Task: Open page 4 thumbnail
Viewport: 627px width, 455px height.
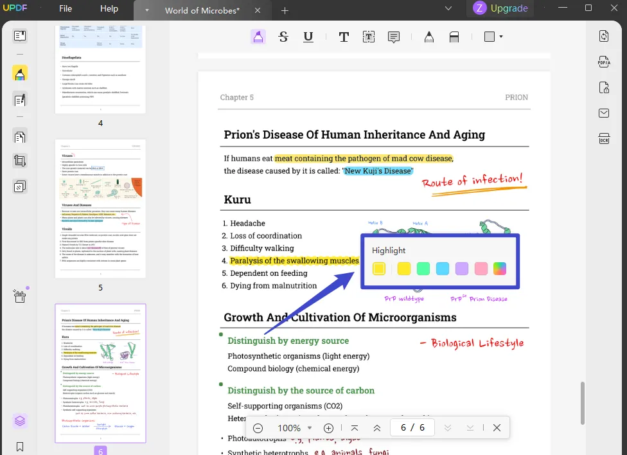Action: (x=100, y=69)
